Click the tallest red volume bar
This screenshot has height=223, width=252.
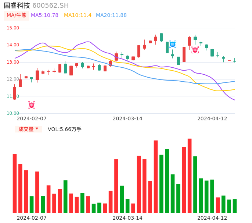pos(190,176)
